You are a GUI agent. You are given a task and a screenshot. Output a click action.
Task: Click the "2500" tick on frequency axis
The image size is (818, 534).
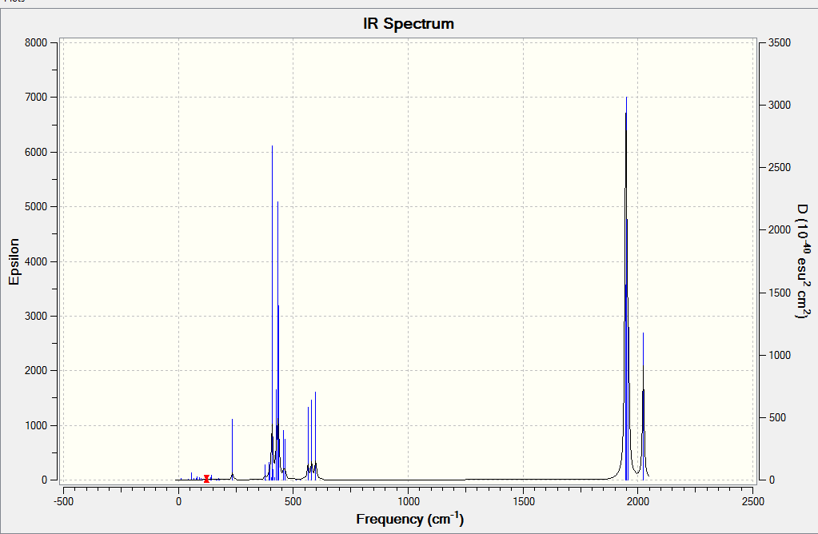[x=752, y=502]
